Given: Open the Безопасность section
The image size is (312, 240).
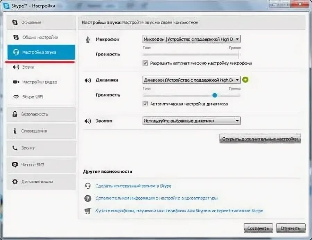Looking at the screenshot, I should pos(41,114).
